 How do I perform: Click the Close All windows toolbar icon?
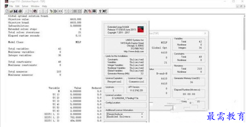click(x=90, y=11)
